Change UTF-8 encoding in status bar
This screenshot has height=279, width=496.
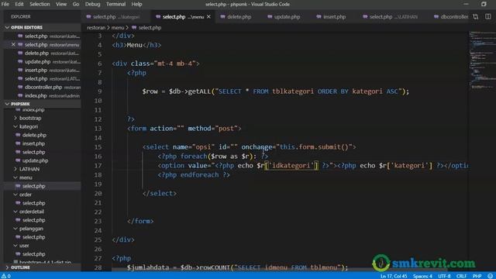click(444, 276)
